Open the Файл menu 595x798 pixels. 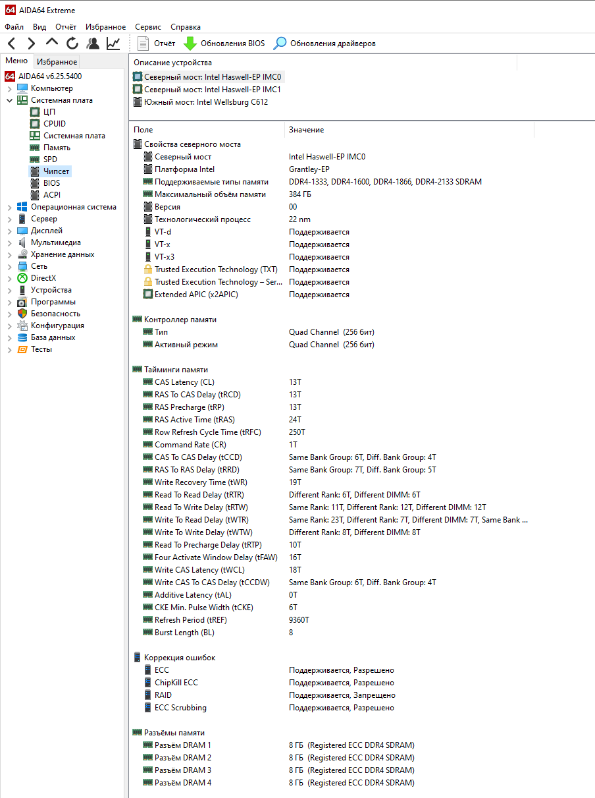pos(14,27)
